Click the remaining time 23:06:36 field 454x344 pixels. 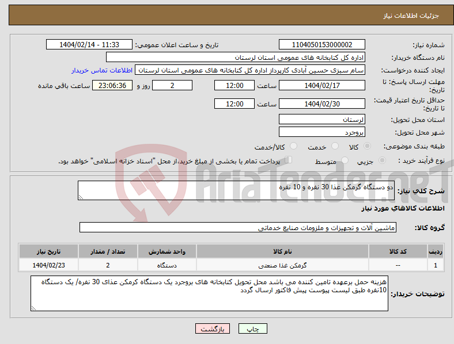112,86
